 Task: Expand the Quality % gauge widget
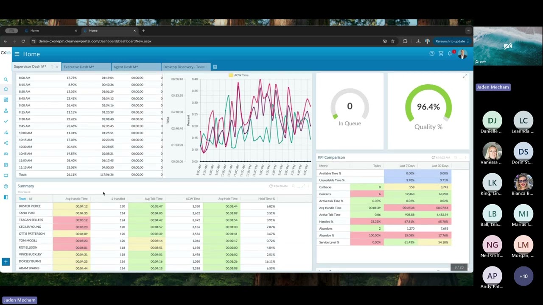(x=465, y=76)
